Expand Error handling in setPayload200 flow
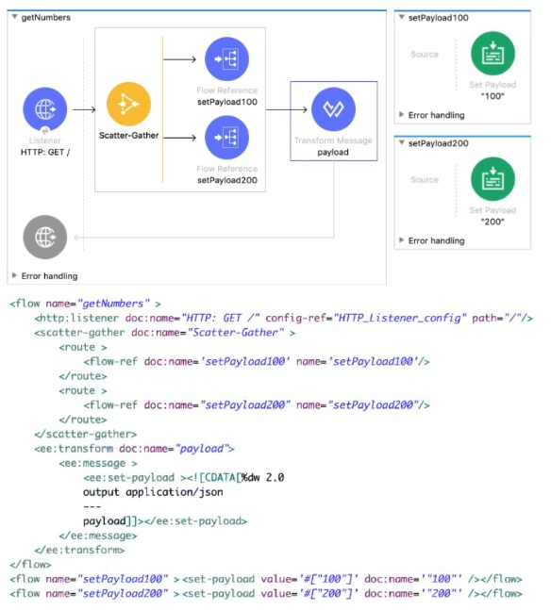Viewport: 551px width, 610px height. [x=402, y=240]
